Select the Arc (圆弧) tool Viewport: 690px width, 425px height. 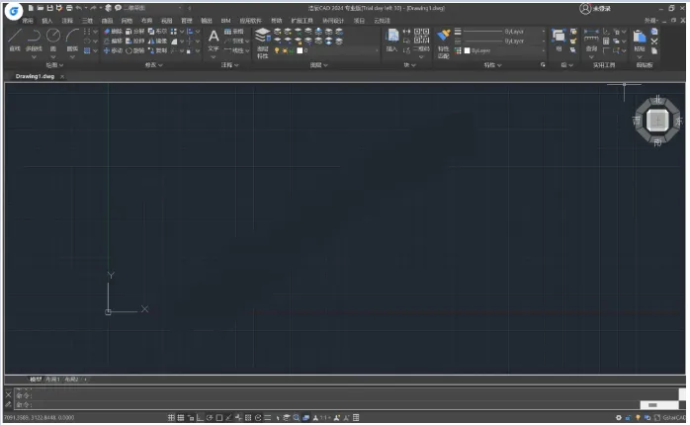click(x=72, y=40)
